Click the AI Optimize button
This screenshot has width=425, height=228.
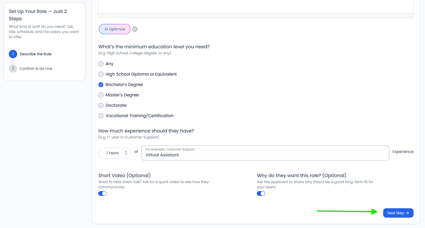pos(115,29)
